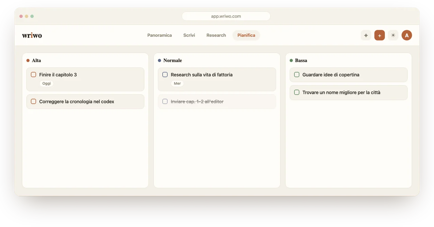This screenshot has height=227, width=434.
Task: Open the user avatar A menu
Action: point(407,35)
